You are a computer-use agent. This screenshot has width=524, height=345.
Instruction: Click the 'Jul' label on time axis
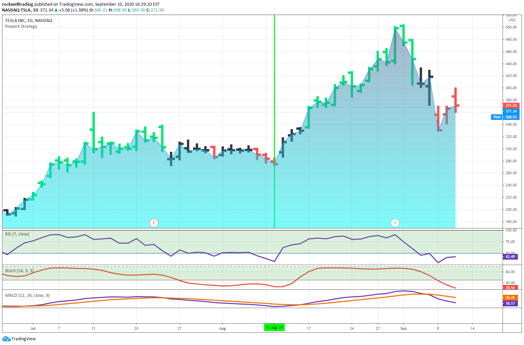pos(33,328)
